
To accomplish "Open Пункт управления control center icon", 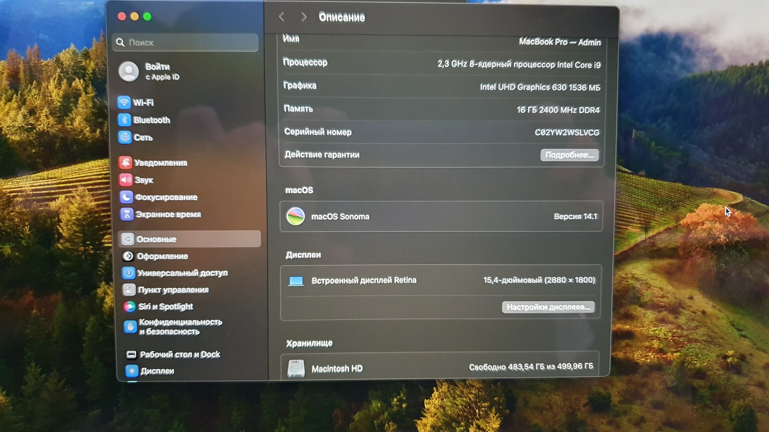I will coord(129,290).
